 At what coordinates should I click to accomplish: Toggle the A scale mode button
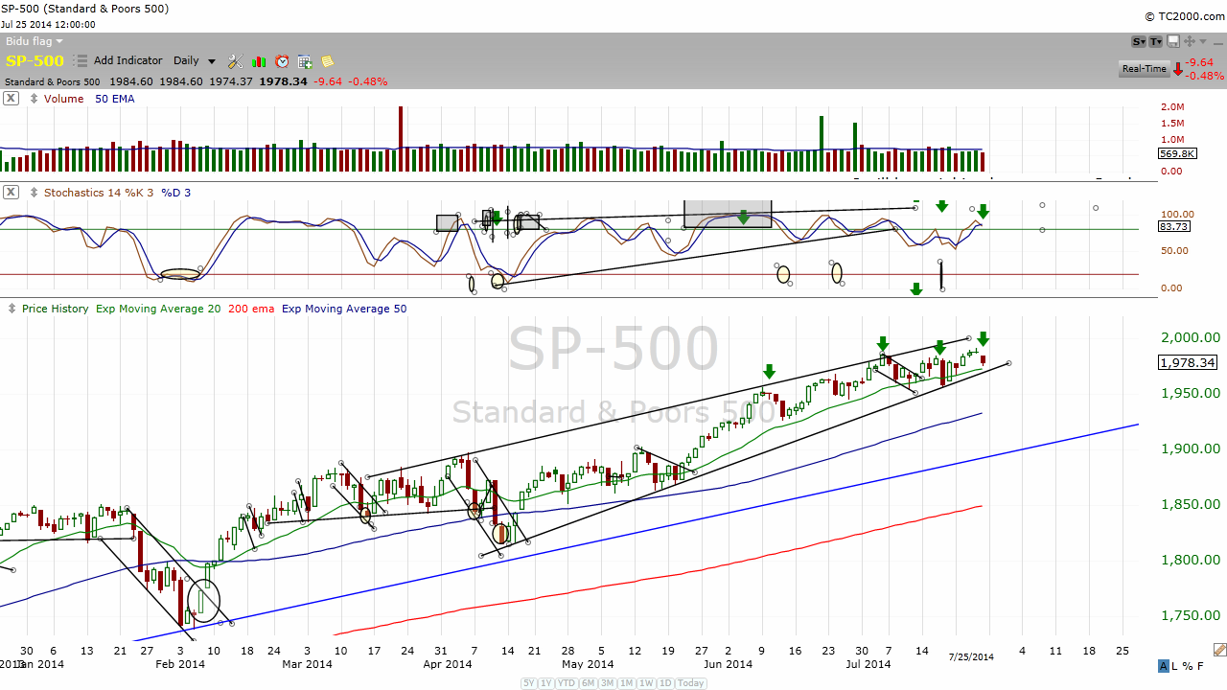click(x=1164, y=666)
